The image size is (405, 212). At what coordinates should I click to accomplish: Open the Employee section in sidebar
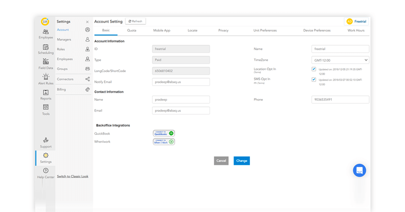click(x=46, y=33)
